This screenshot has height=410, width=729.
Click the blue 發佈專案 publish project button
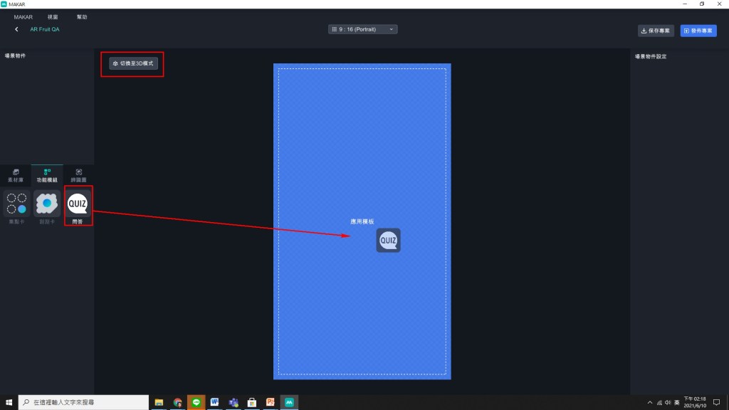coord(698,31)
